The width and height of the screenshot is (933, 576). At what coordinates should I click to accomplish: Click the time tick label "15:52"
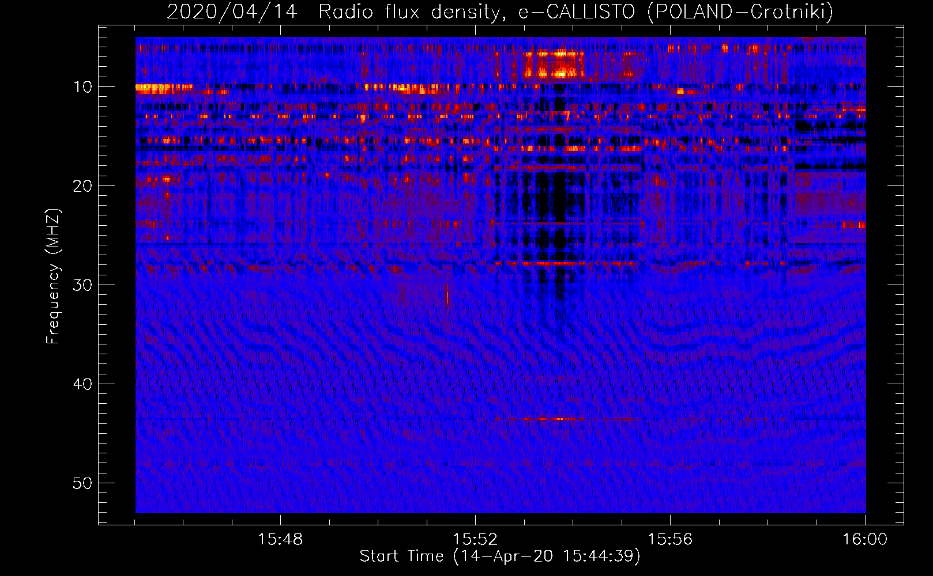pyautogui.click(x=475, y=540)
